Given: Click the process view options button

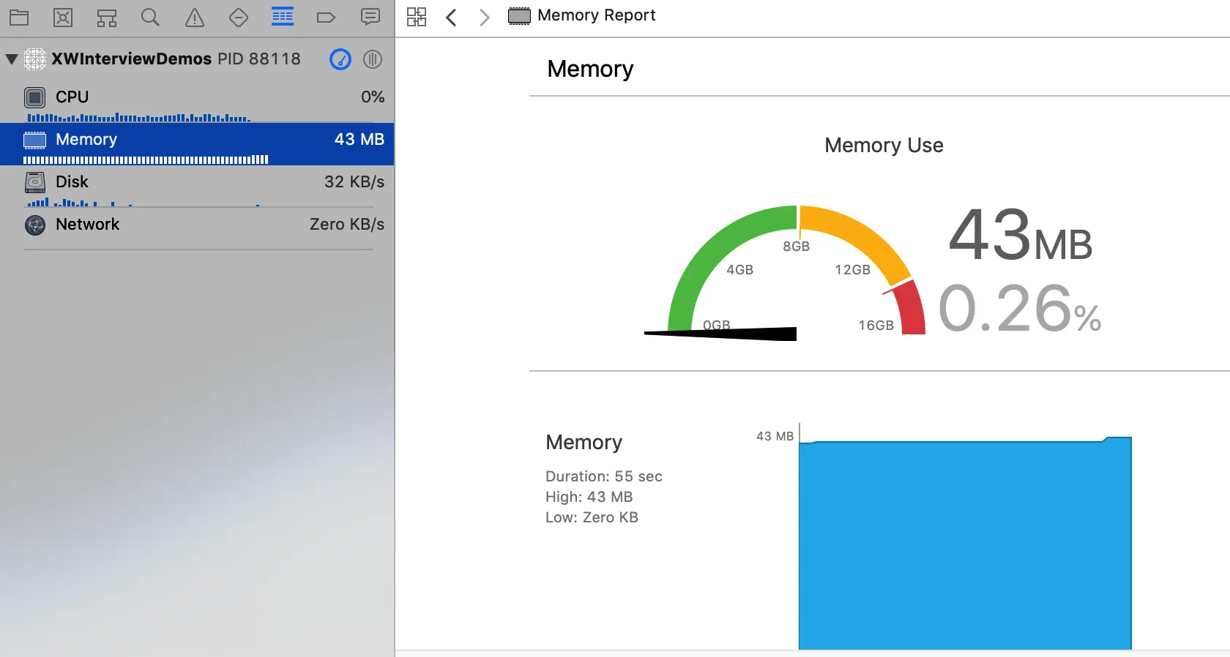Looking at the screenshot, I should point(373,59).
